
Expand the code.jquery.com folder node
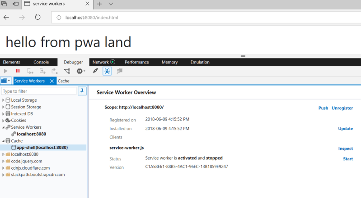click(3, 161)
